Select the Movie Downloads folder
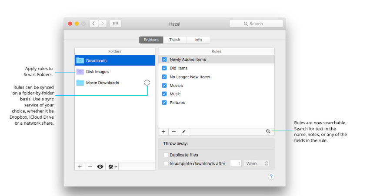 pyautogui.click(x=115, y=83)
